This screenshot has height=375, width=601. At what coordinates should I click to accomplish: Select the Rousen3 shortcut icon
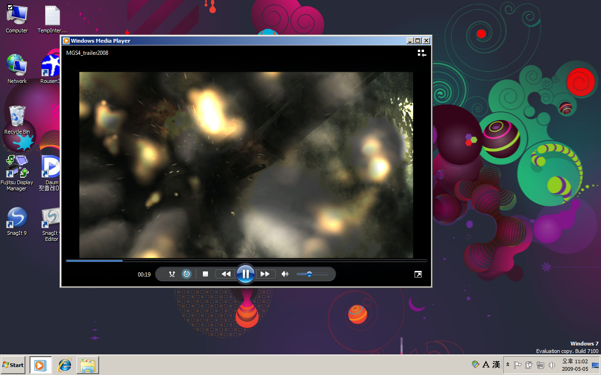tap(50, 69)
